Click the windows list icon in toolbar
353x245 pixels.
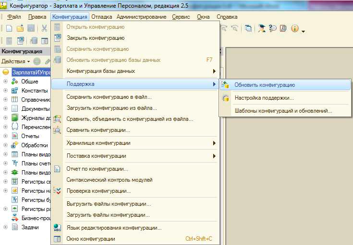pyautogui.click(x=248, y=28)
